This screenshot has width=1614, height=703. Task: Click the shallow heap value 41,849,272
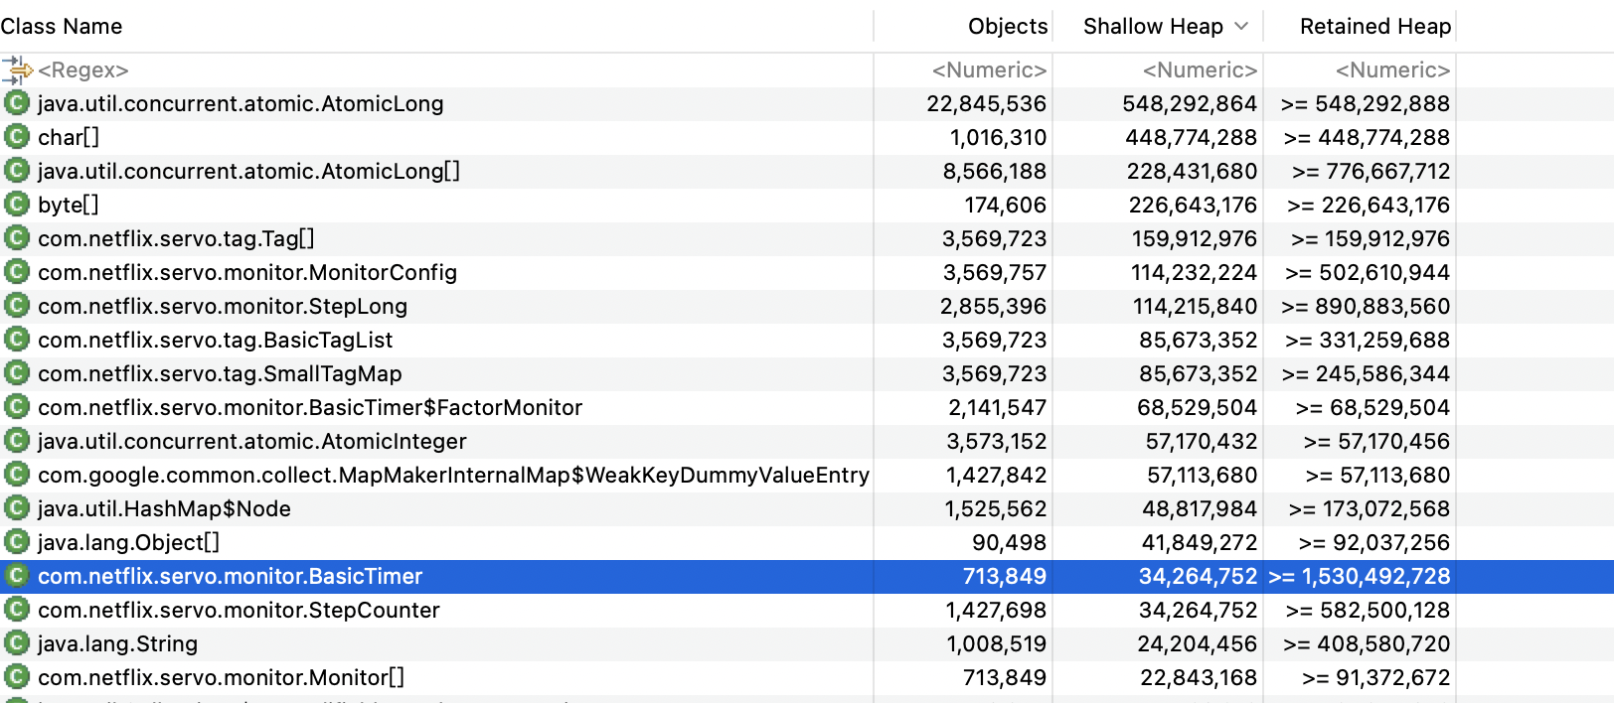1200,542
